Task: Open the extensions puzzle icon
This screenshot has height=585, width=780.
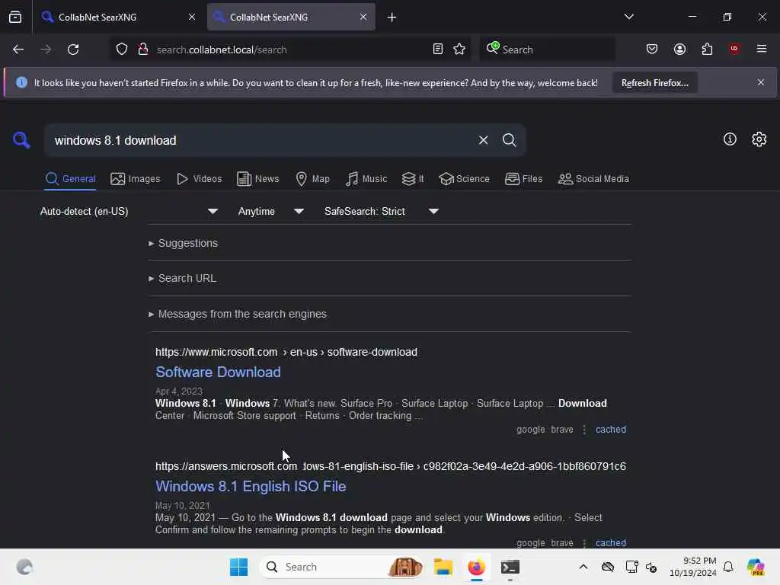Action: pos(707,50)
